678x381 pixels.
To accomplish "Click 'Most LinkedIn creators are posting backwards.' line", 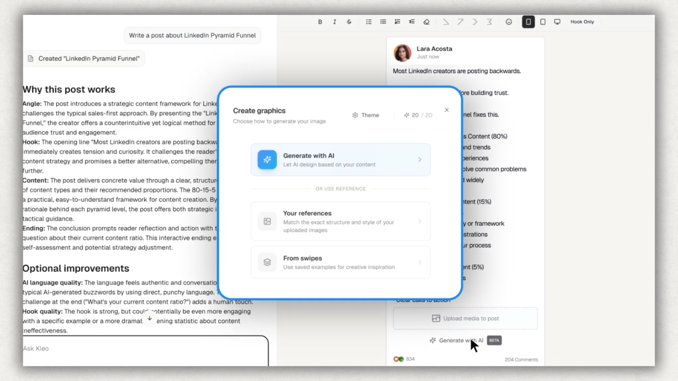I will 457,71.
